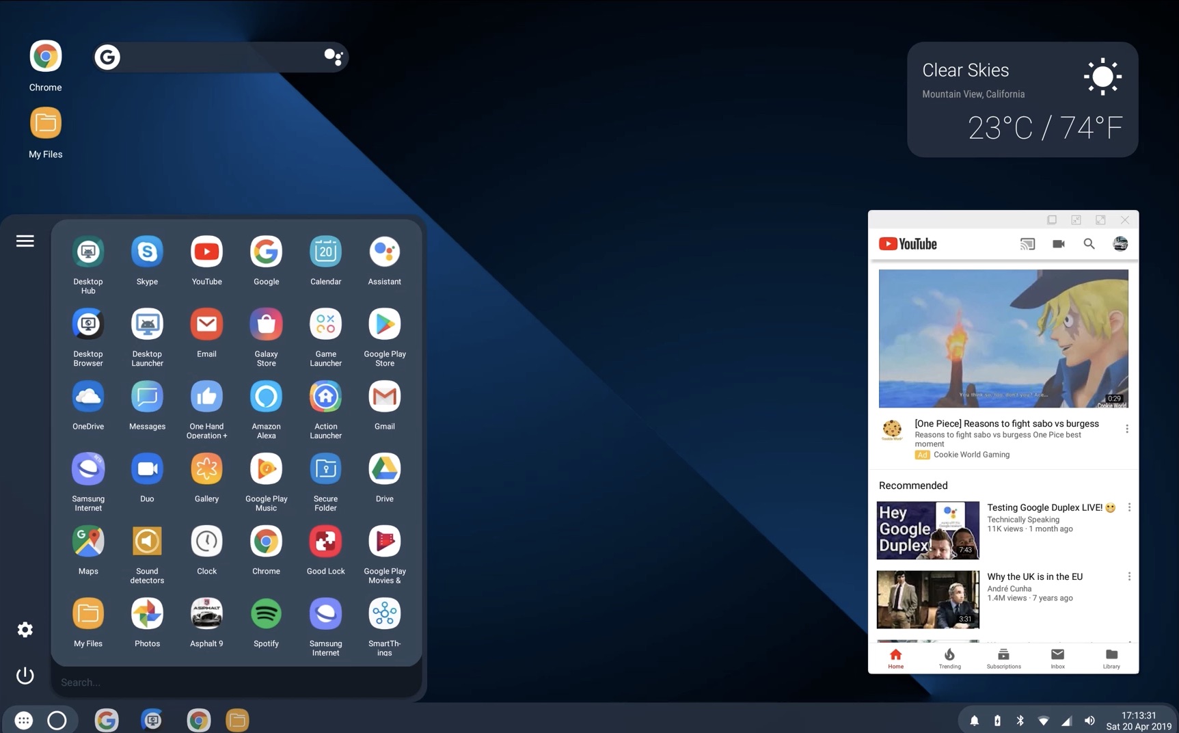The image size is (1179, 733).
Task: Open Gallery app
Action: (206, 469)
